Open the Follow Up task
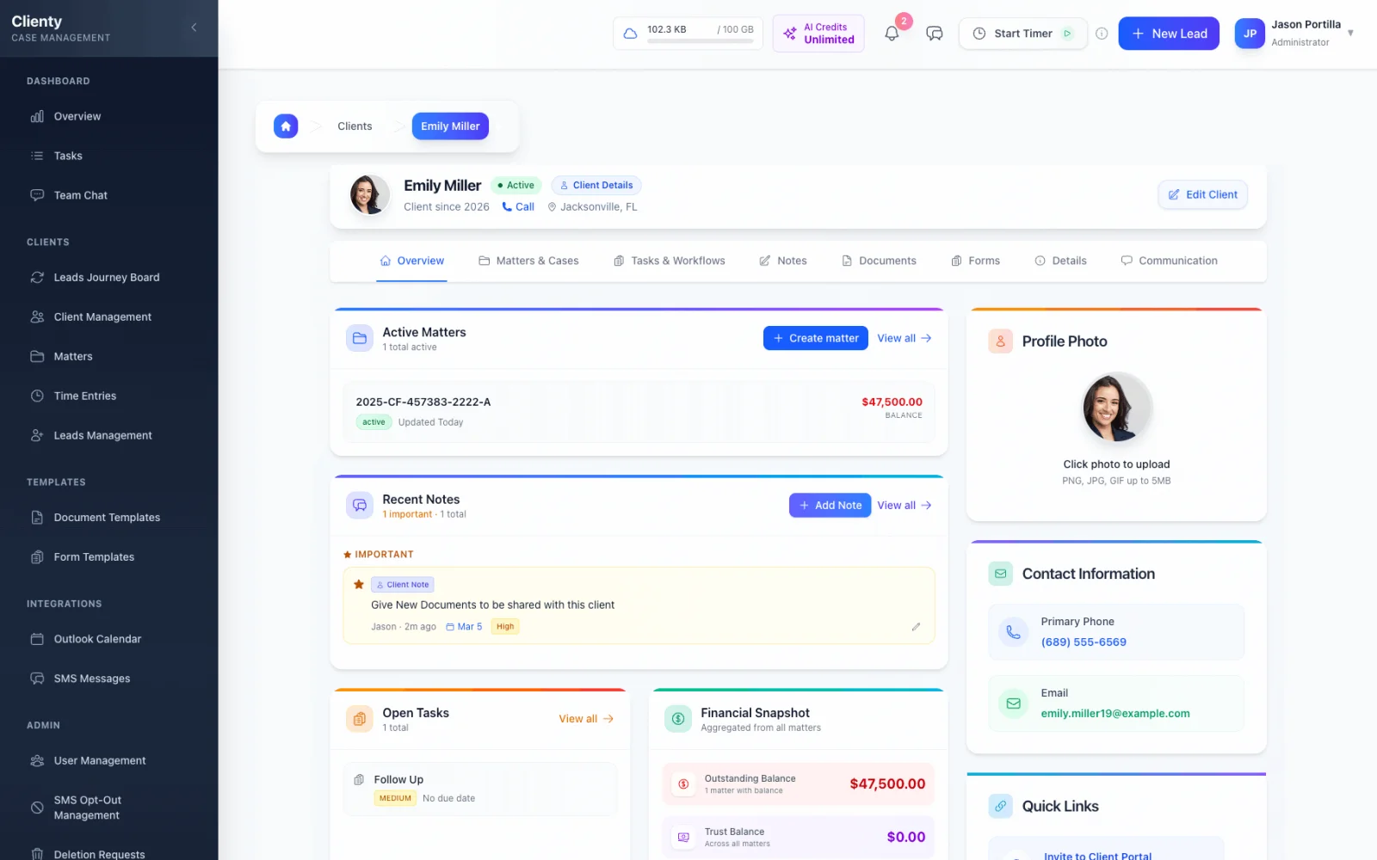 480,789
